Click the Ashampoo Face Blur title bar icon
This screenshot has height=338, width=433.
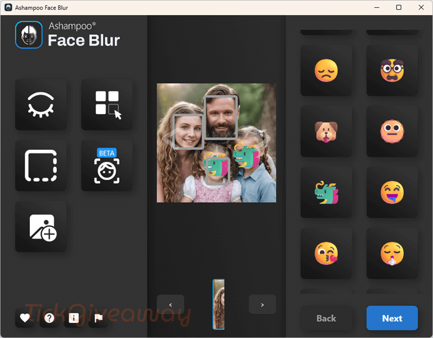point(8,7)
